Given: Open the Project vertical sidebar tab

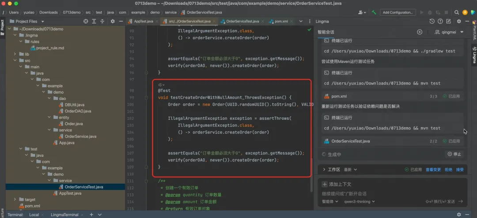Looking at the screenshot, I should (x=3, y=28).
